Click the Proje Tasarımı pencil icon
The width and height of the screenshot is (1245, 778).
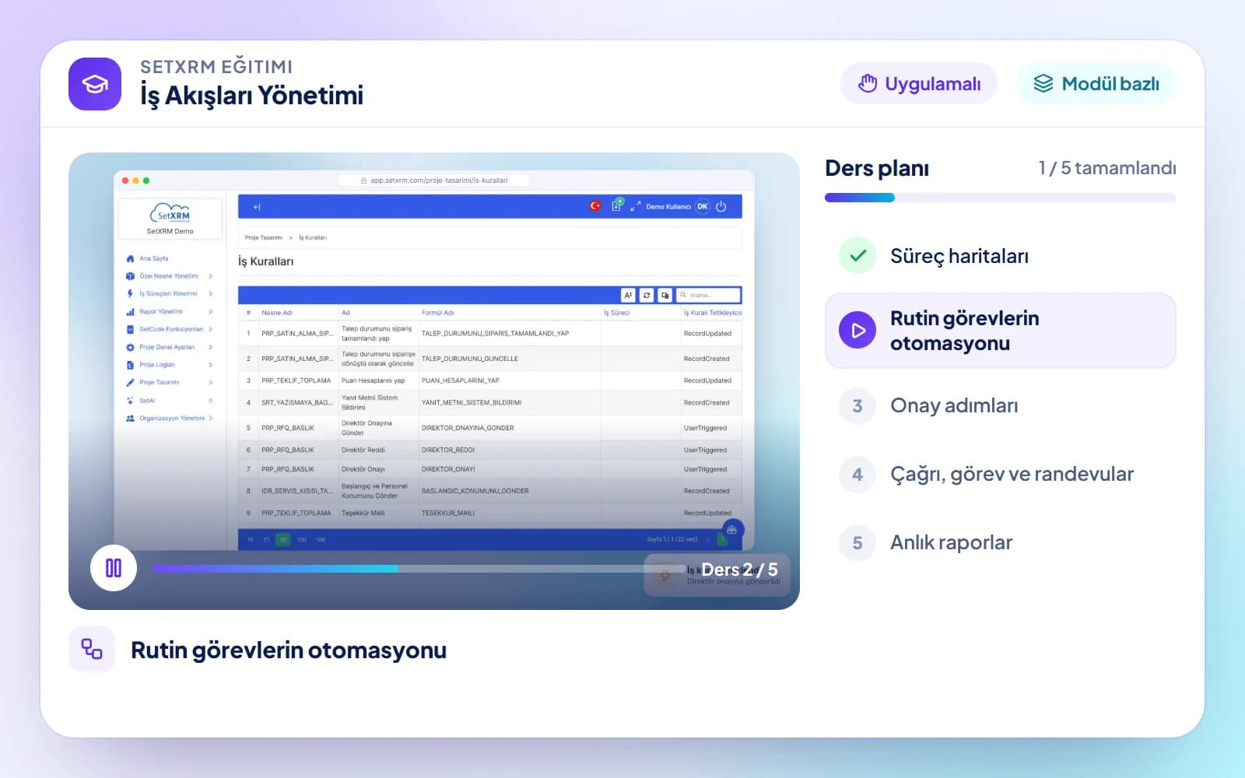click(x=130, y=383)
